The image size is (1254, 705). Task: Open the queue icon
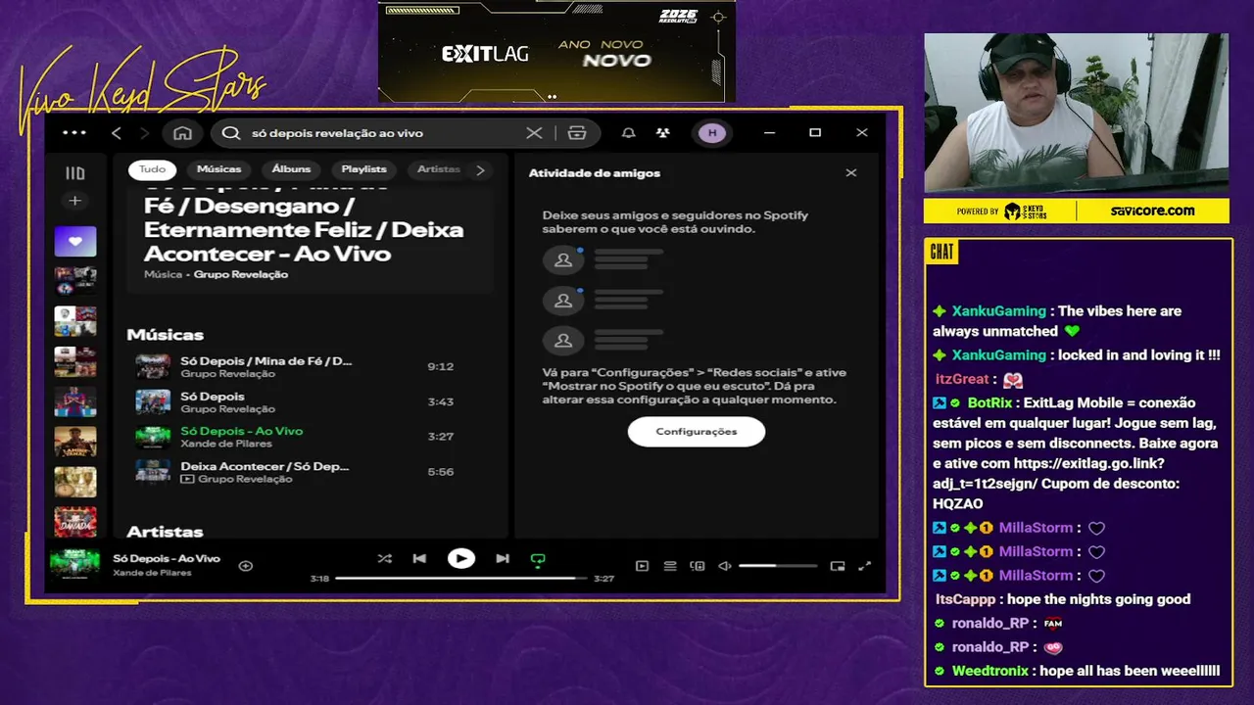tap(670, 565)
